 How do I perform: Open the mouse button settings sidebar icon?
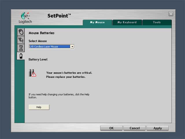coord(21,32)
